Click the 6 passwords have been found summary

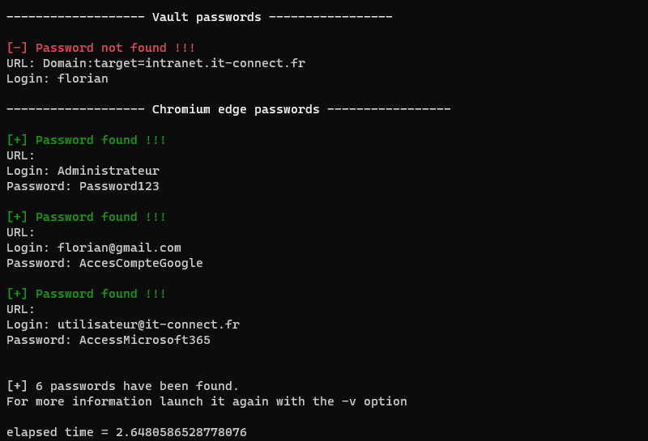[x=122, y=386]
